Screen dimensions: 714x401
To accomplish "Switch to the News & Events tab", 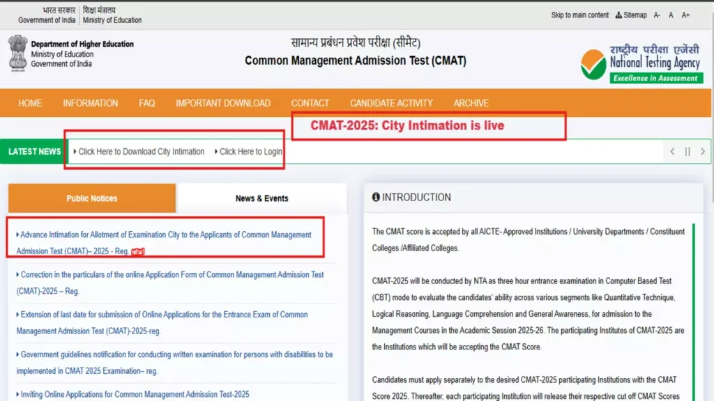I will 262,198.
